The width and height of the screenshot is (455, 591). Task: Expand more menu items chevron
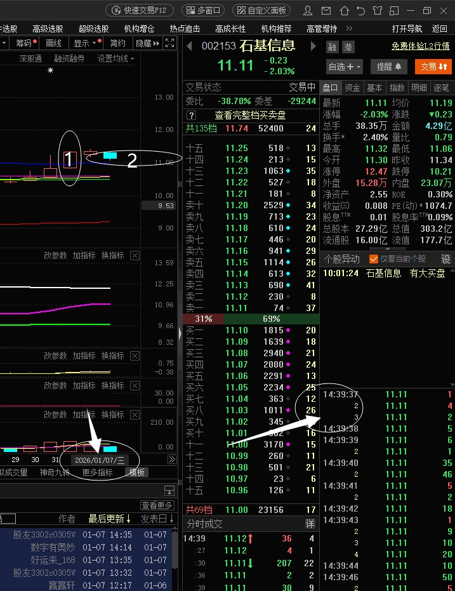tap(349, 29)
